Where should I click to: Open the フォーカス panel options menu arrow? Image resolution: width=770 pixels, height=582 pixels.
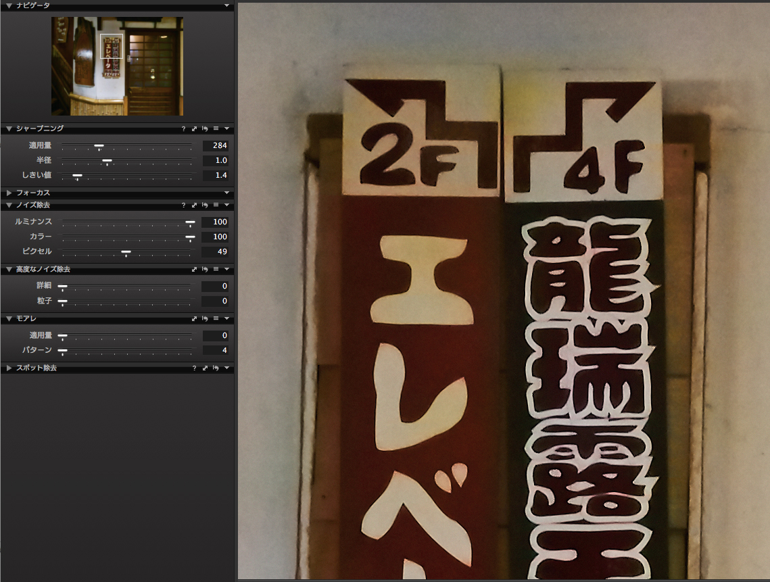227,193
